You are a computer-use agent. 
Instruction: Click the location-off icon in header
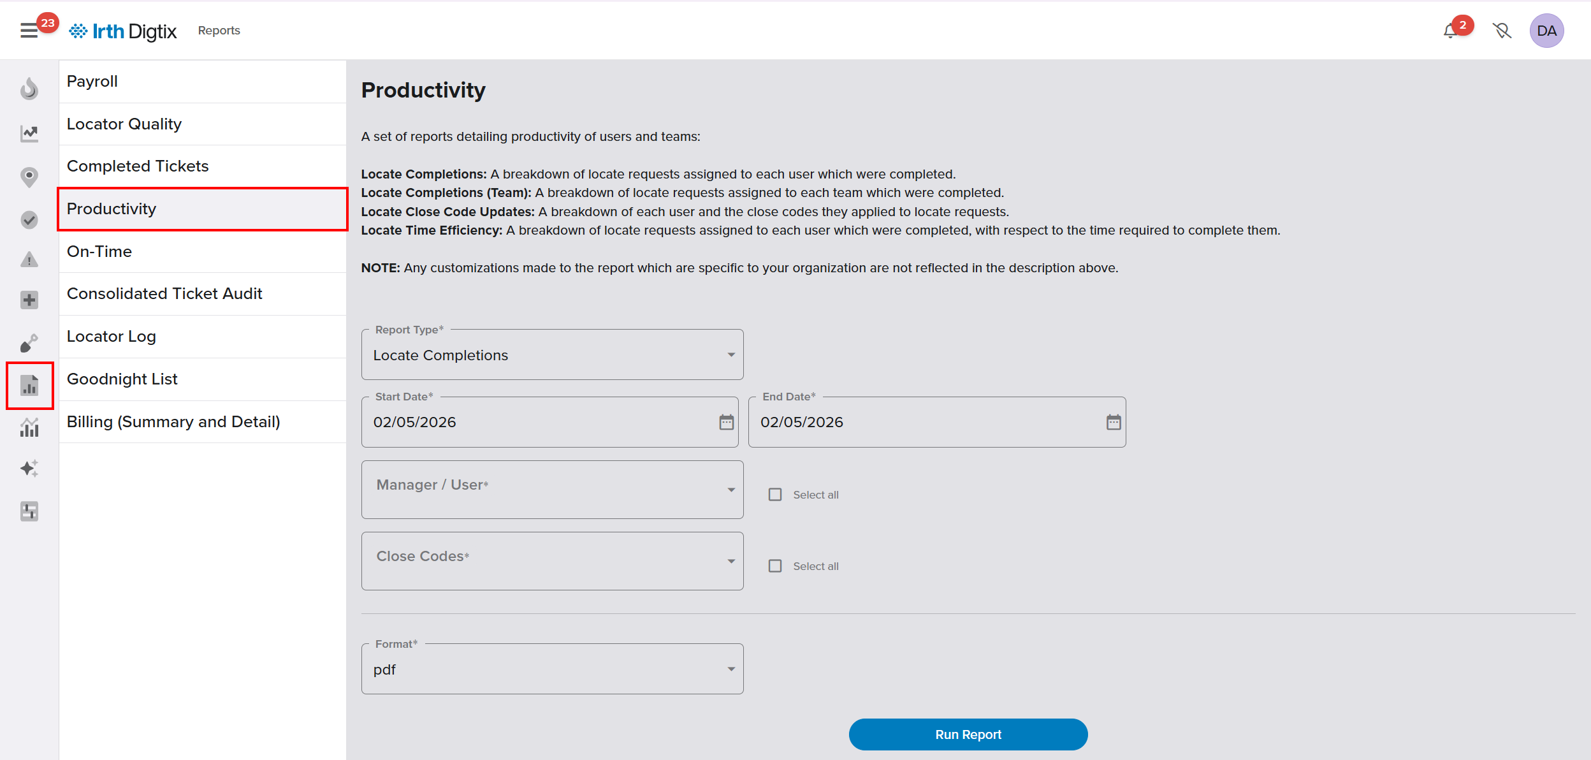tap(1502, 31)
